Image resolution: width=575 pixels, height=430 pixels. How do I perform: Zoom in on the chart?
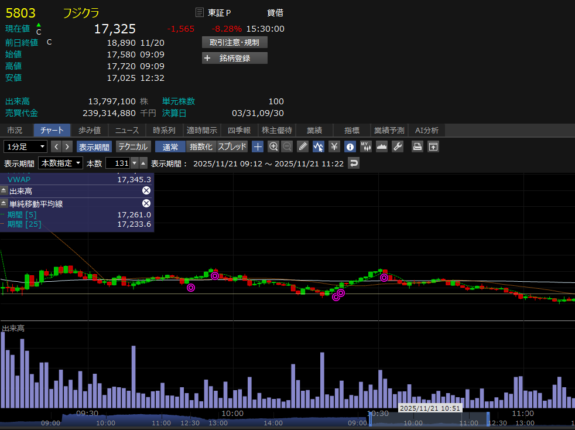coord(273,146)
